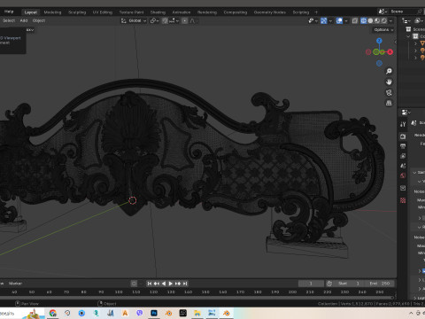The width and height of the screenshot is (425, 319).
Task: Open the Options dropdown in viewport
Action: [383, 30]
